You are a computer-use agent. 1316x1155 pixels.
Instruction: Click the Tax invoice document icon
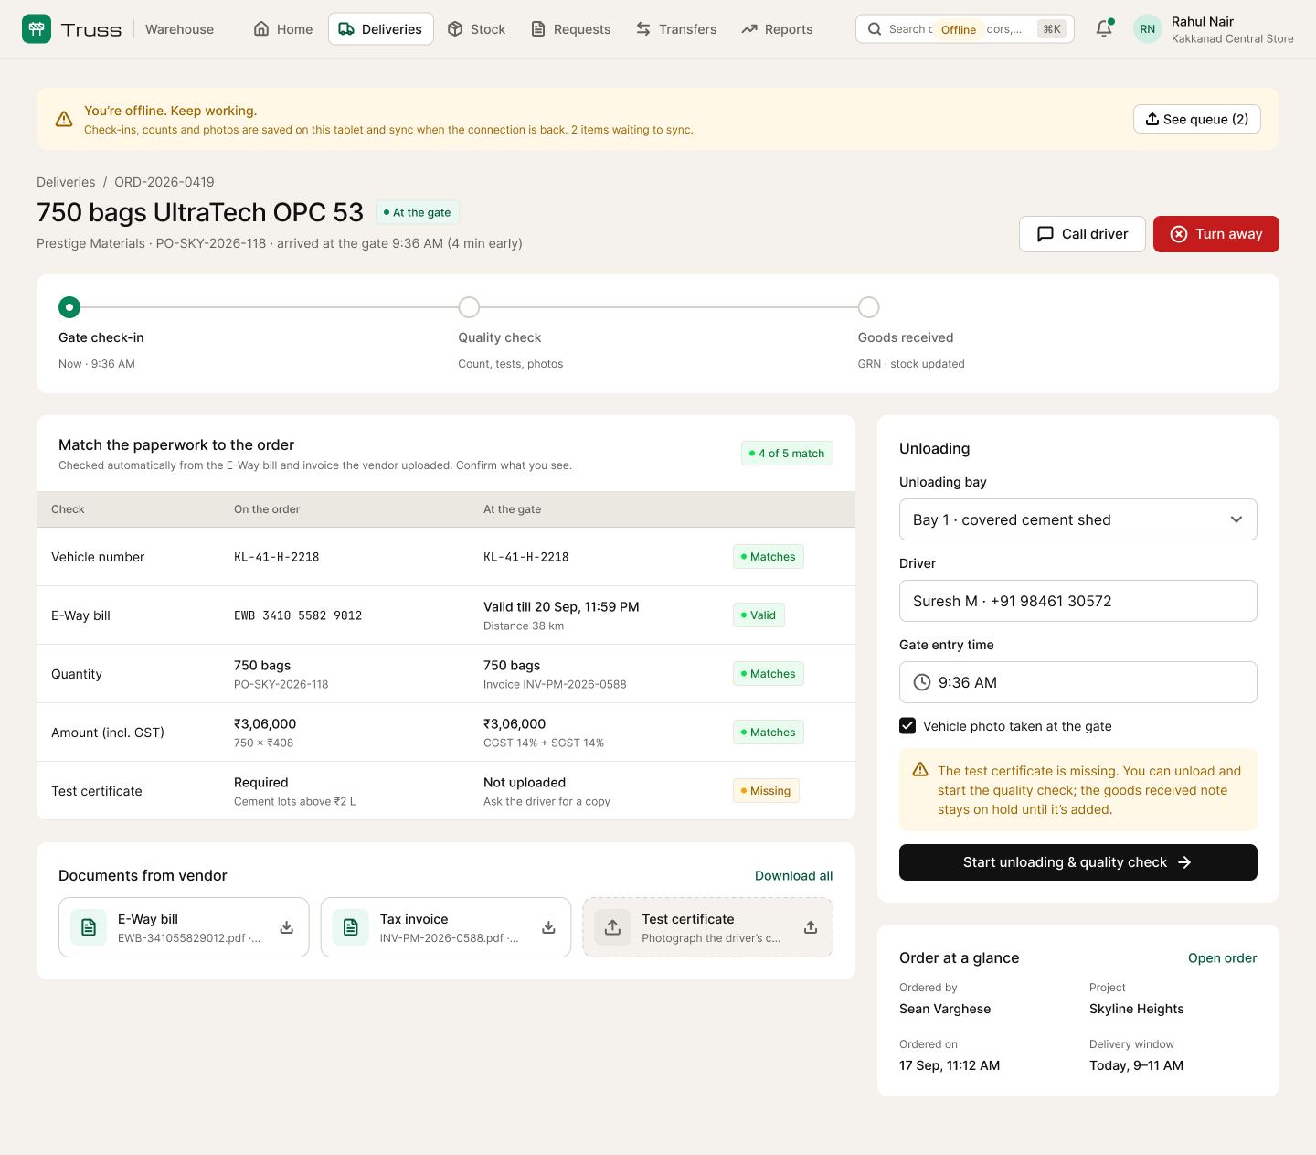click(x=351, y=927)
